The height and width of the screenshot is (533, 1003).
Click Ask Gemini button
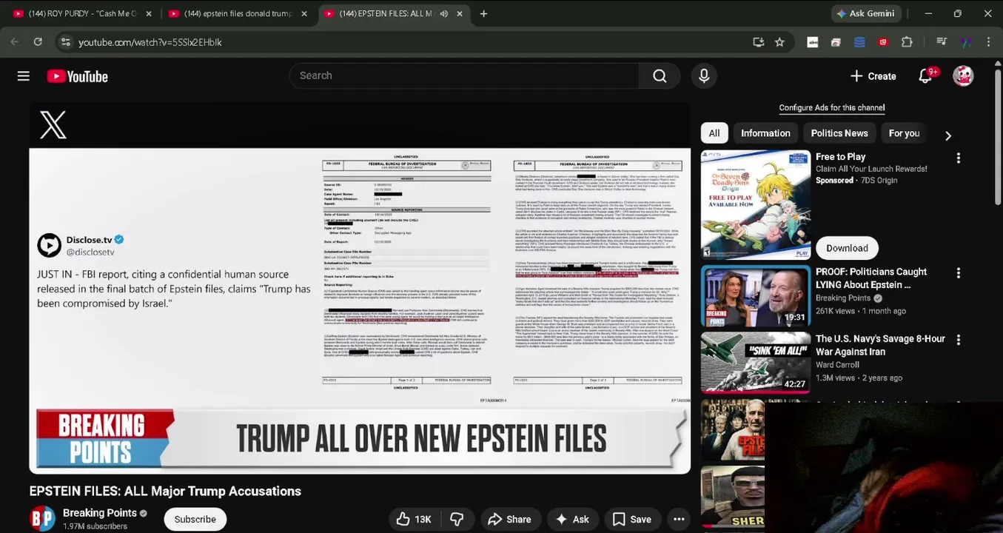pos(865,13)
